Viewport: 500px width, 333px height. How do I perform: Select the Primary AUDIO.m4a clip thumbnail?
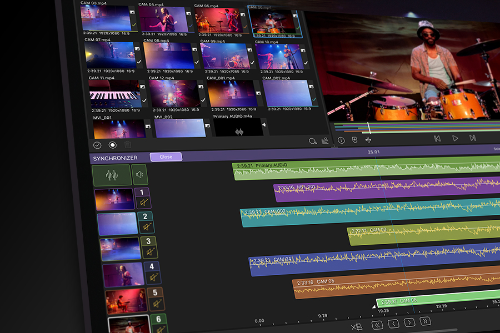pos(238,128)
